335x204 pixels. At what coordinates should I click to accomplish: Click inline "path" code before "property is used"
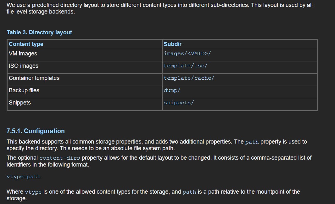pos(252,142)
